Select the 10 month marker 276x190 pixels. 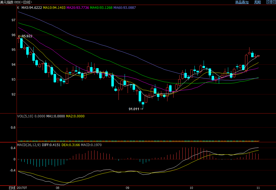tap(191, 188)
